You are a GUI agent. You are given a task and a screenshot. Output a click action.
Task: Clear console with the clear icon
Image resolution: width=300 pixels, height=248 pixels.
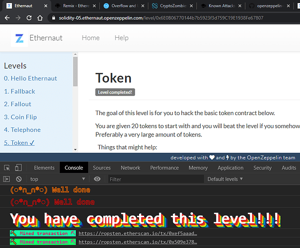tap(19, 179)
